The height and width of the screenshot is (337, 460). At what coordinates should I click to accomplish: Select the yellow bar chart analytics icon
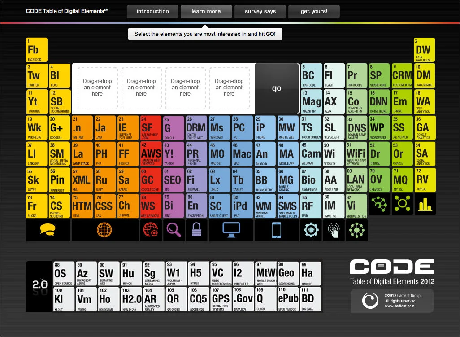pos(425,204)
